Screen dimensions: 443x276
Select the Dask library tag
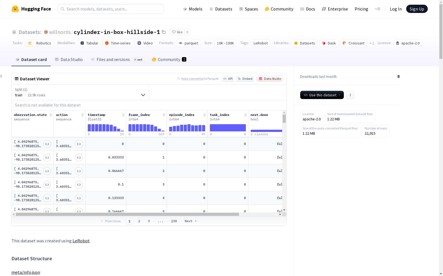(329, 43)
